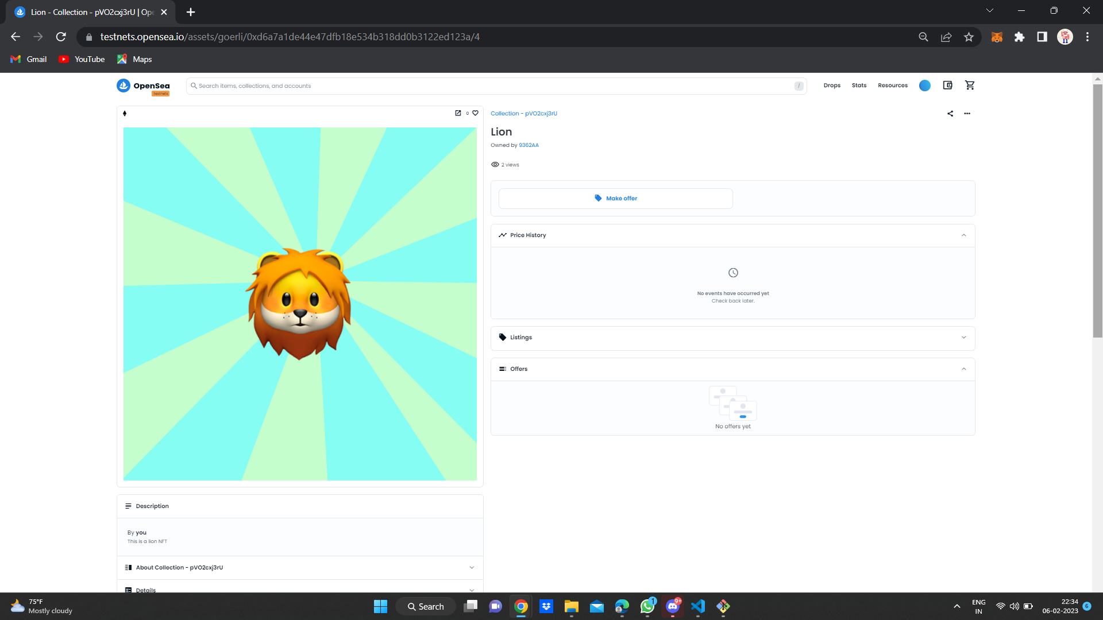Open WhatsApp from the taskbar
Viewport: 1103px width, 620px height.
click(x=647, y=606)
